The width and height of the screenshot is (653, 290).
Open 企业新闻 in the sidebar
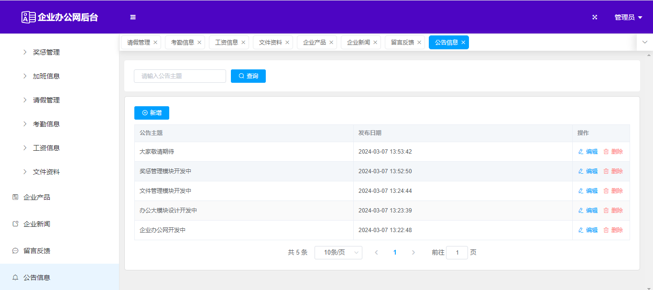[37, 224]
